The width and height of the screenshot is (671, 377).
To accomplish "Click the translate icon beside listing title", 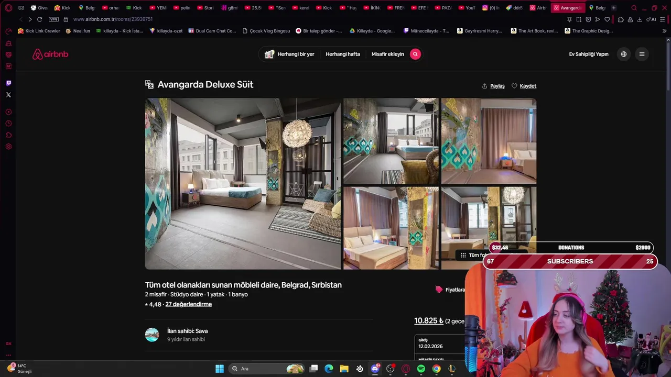I will [149, 84].
